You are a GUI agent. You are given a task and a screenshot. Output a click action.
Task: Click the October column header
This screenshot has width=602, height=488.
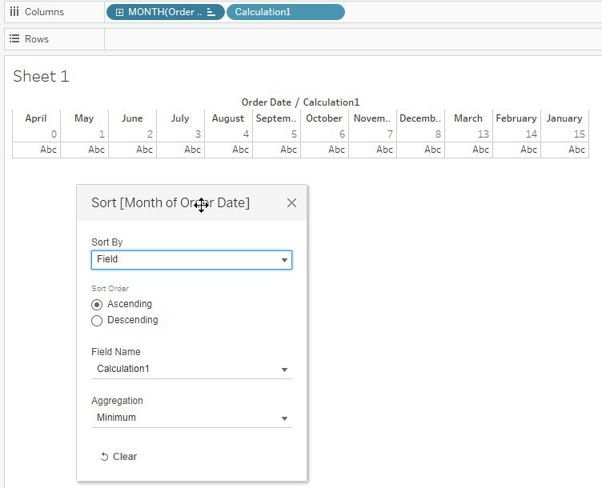(x=324, y=118)
